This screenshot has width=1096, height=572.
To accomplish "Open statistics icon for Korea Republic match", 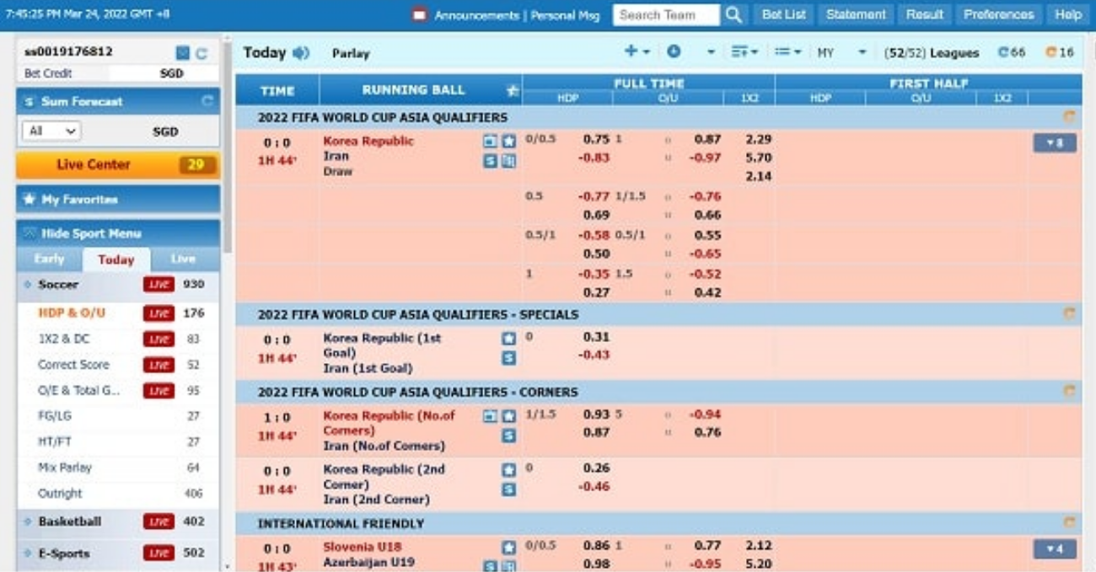I will pos(508,160).
